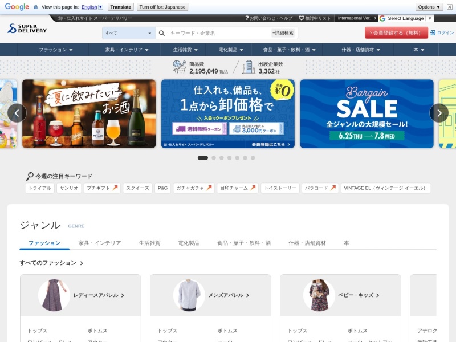Click the baby kids dress thumbnail

click(x=319, y=295)
